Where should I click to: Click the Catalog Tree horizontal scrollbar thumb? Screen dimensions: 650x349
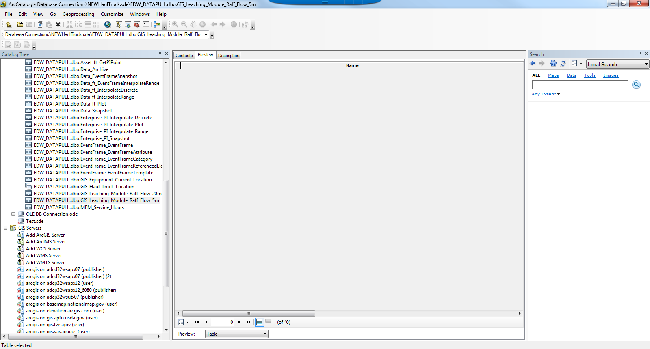point(75,337)
